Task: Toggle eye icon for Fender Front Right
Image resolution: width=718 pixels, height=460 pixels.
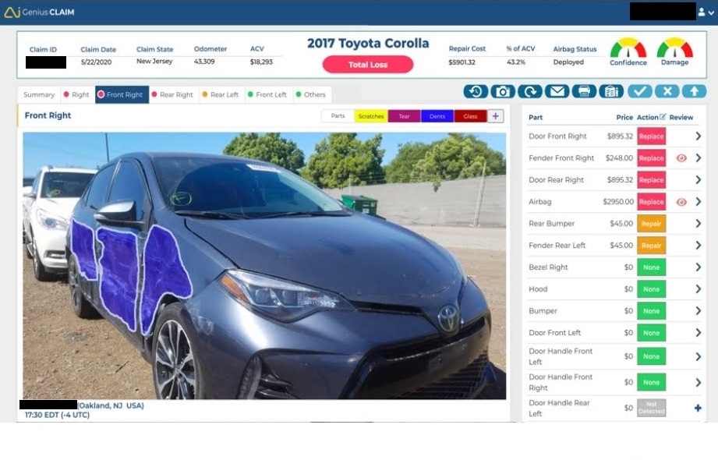Action: (681, 158)
